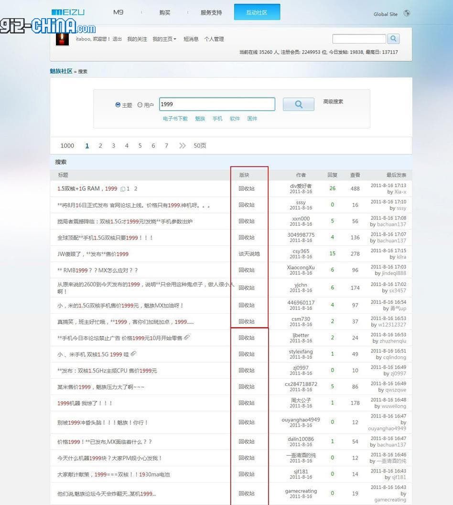The image size is (453, 505).
Task: Expand the 我的主页 dropdown
Action: tap(164, 39)
